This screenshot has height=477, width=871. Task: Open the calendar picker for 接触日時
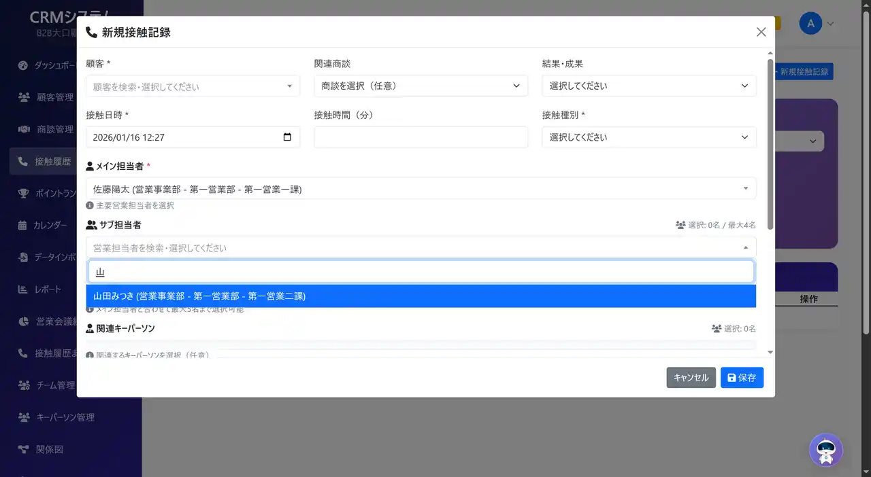point(289,137)
